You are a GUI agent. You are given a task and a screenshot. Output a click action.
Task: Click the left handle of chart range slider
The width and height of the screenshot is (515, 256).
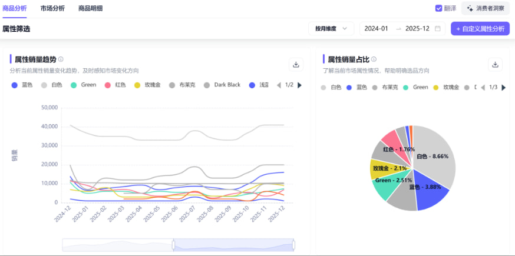click(173, 245)
